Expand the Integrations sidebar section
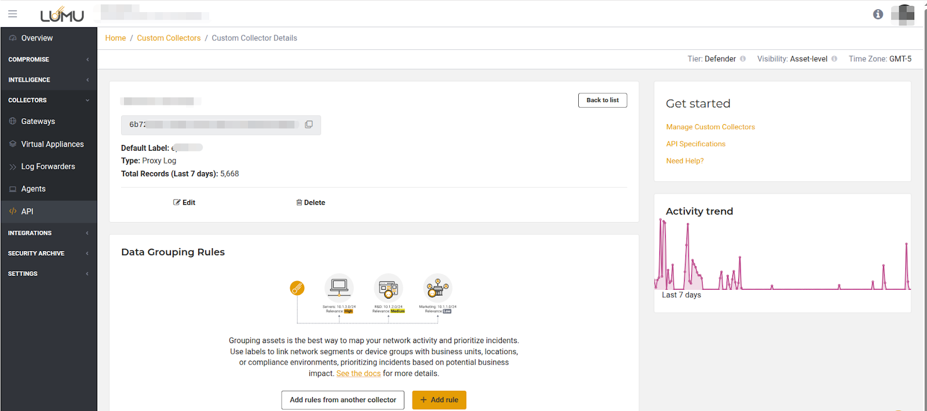Viewport: 927px width, 411px height. pyautogui.click(x=48, y=233)
